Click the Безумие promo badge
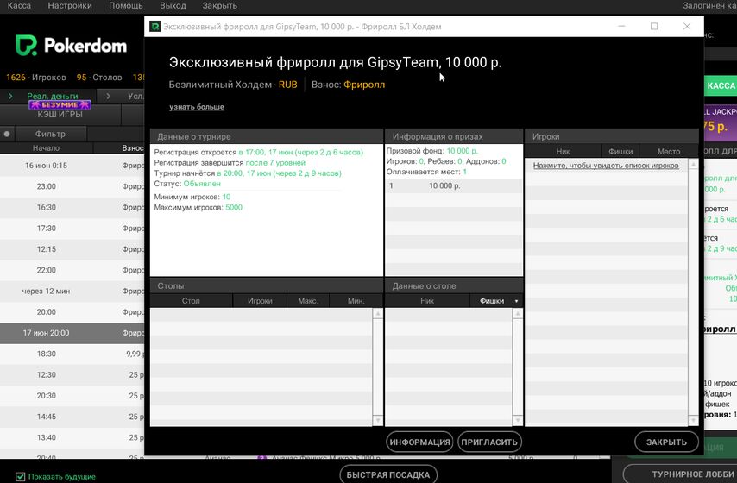The width and height of the screenshot is (737, 483). (60, 104)
